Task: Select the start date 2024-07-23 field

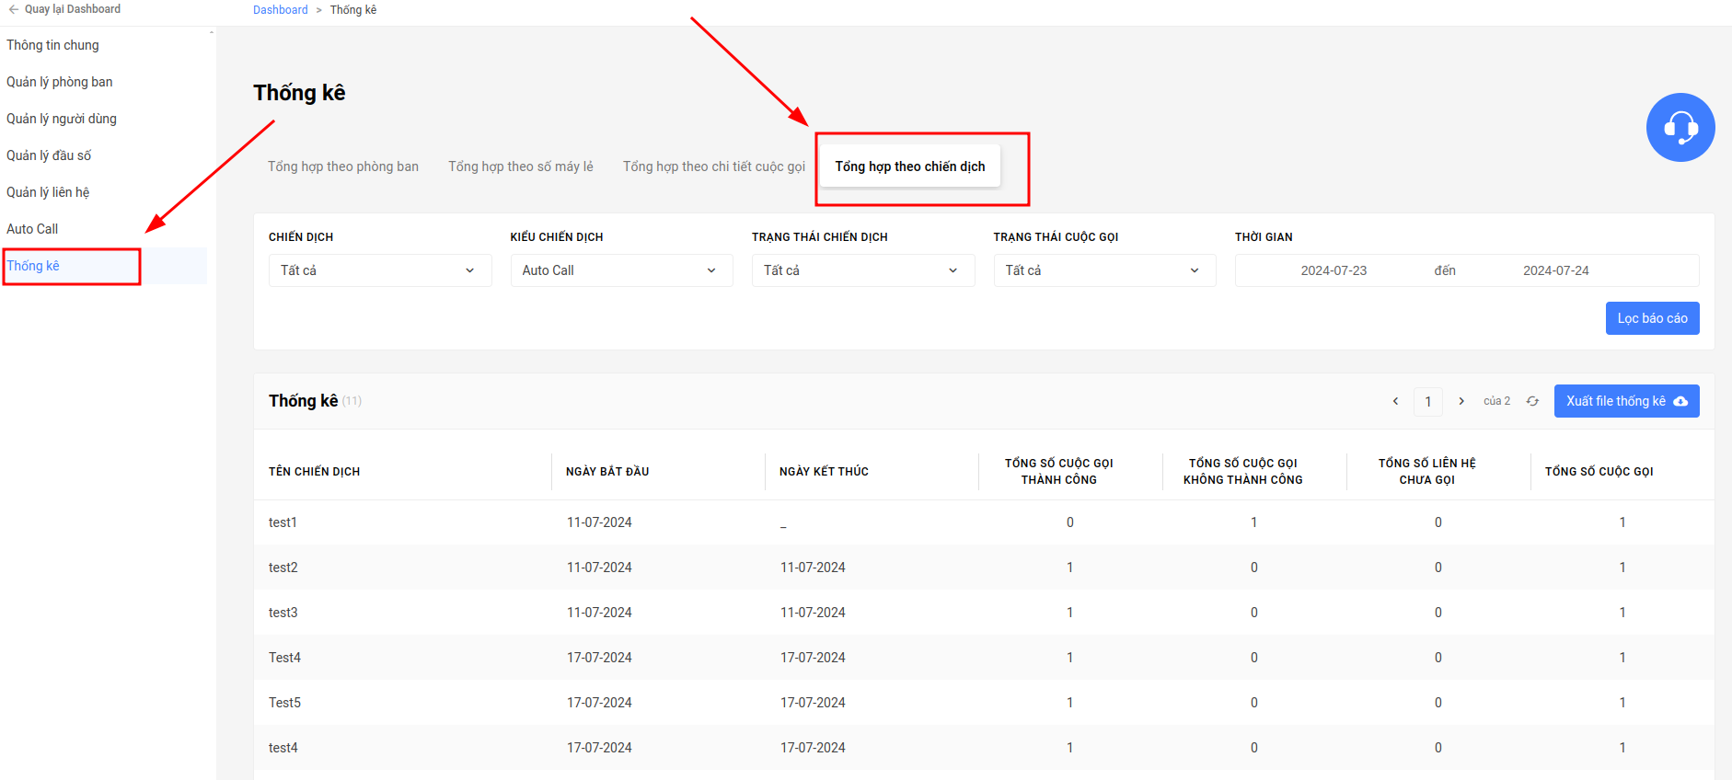Action: 1334,270
